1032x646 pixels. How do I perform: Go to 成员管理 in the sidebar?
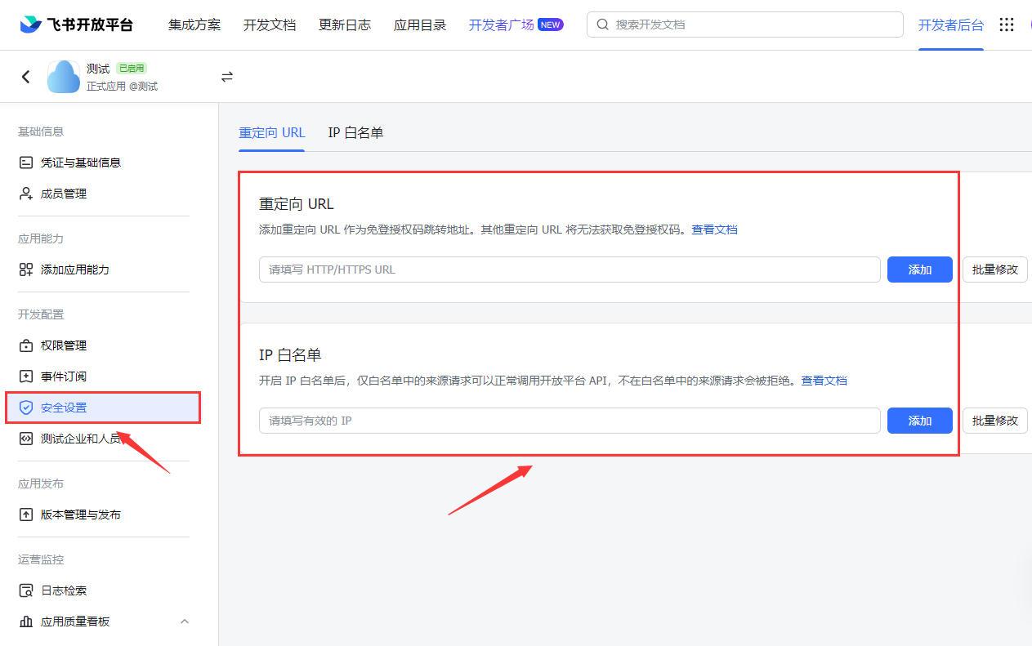click(63, 194)
